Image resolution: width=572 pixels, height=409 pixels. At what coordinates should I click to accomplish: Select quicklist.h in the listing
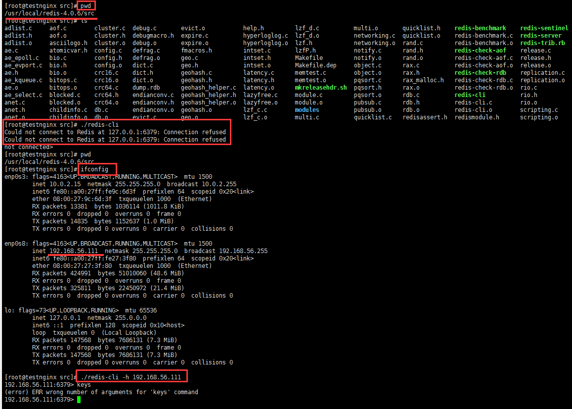(x=421, y=28)
